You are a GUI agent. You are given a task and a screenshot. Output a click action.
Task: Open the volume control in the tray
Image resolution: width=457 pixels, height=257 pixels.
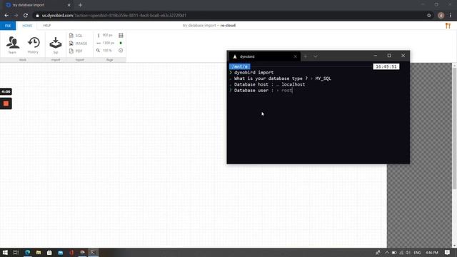408,253
